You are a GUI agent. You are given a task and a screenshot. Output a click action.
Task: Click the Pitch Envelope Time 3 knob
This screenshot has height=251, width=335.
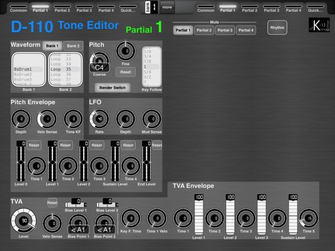click(x=99, y=166)
